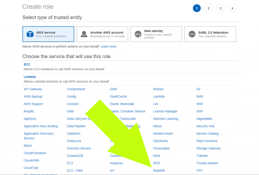Viewport: 259px width, 175px height.
Task: Choose CloudHSM service
Action: (31, 161)
